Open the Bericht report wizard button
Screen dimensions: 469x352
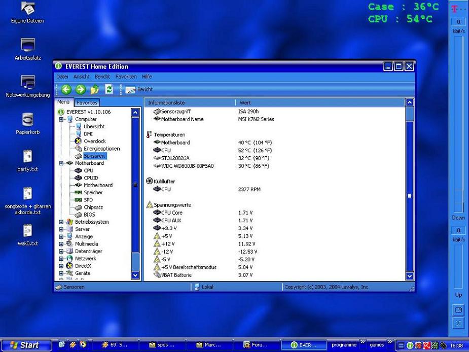click(139, 89)
